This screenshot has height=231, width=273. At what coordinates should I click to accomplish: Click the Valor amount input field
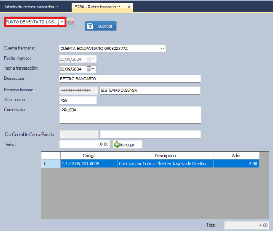(x=84, y=144)
